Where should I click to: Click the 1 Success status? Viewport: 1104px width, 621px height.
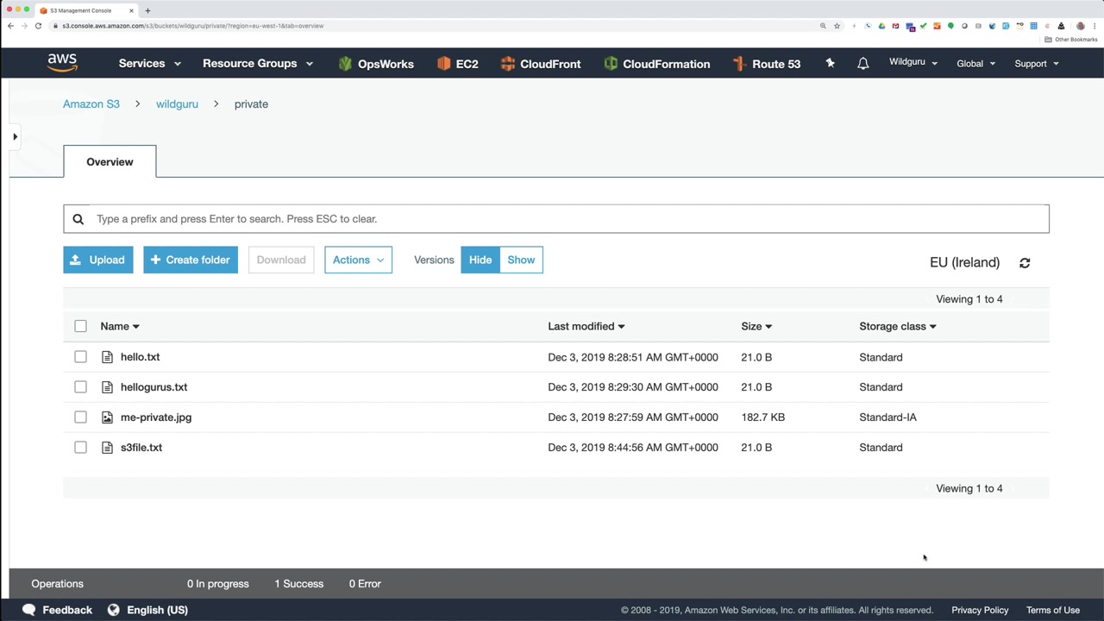(x=299, y=584)
